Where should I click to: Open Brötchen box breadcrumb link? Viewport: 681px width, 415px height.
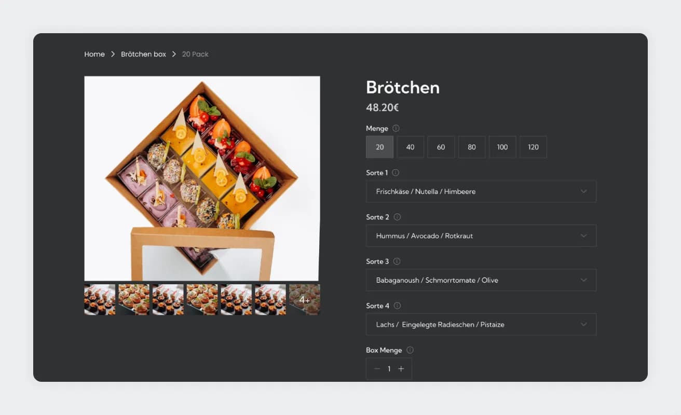[x=143, y=54]
